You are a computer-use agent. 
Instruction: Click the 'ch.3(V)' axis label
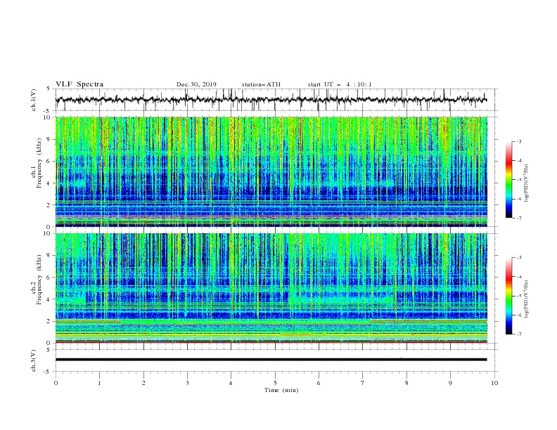[34, 360]
